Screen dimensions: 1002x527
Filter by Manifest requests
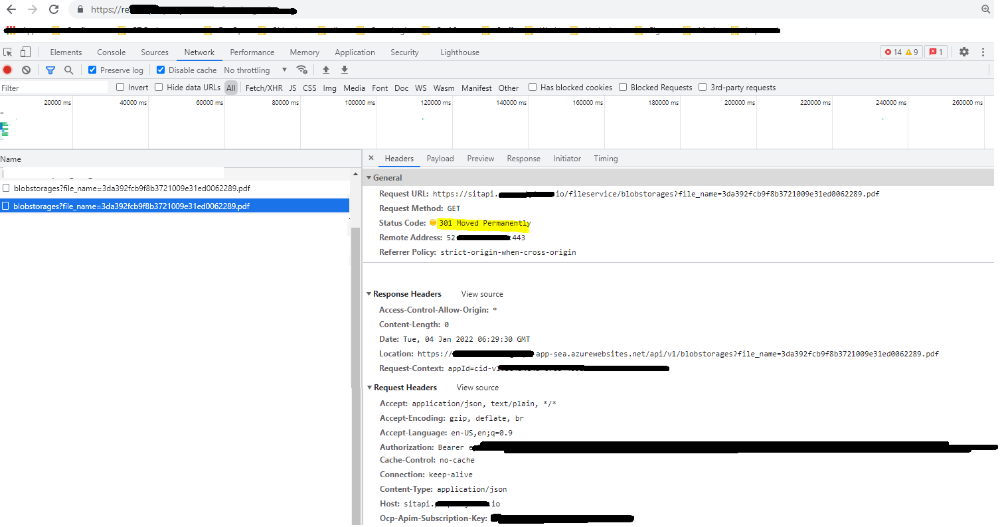tap(476, 88)
